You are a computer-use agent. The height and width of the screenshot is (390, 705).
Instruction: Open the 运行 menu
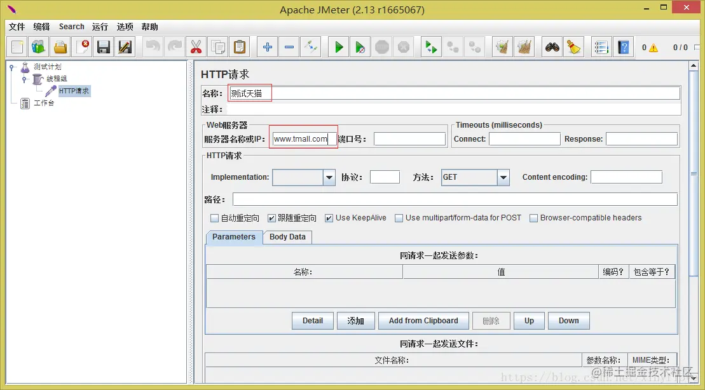(x=100, y=27)
